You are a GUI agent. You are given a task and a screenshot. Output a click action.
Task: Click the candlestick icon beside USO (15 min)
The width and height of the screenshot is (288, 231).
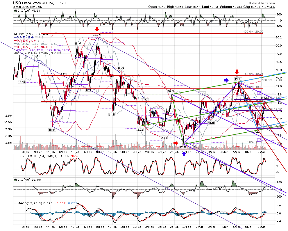[15, 34]
